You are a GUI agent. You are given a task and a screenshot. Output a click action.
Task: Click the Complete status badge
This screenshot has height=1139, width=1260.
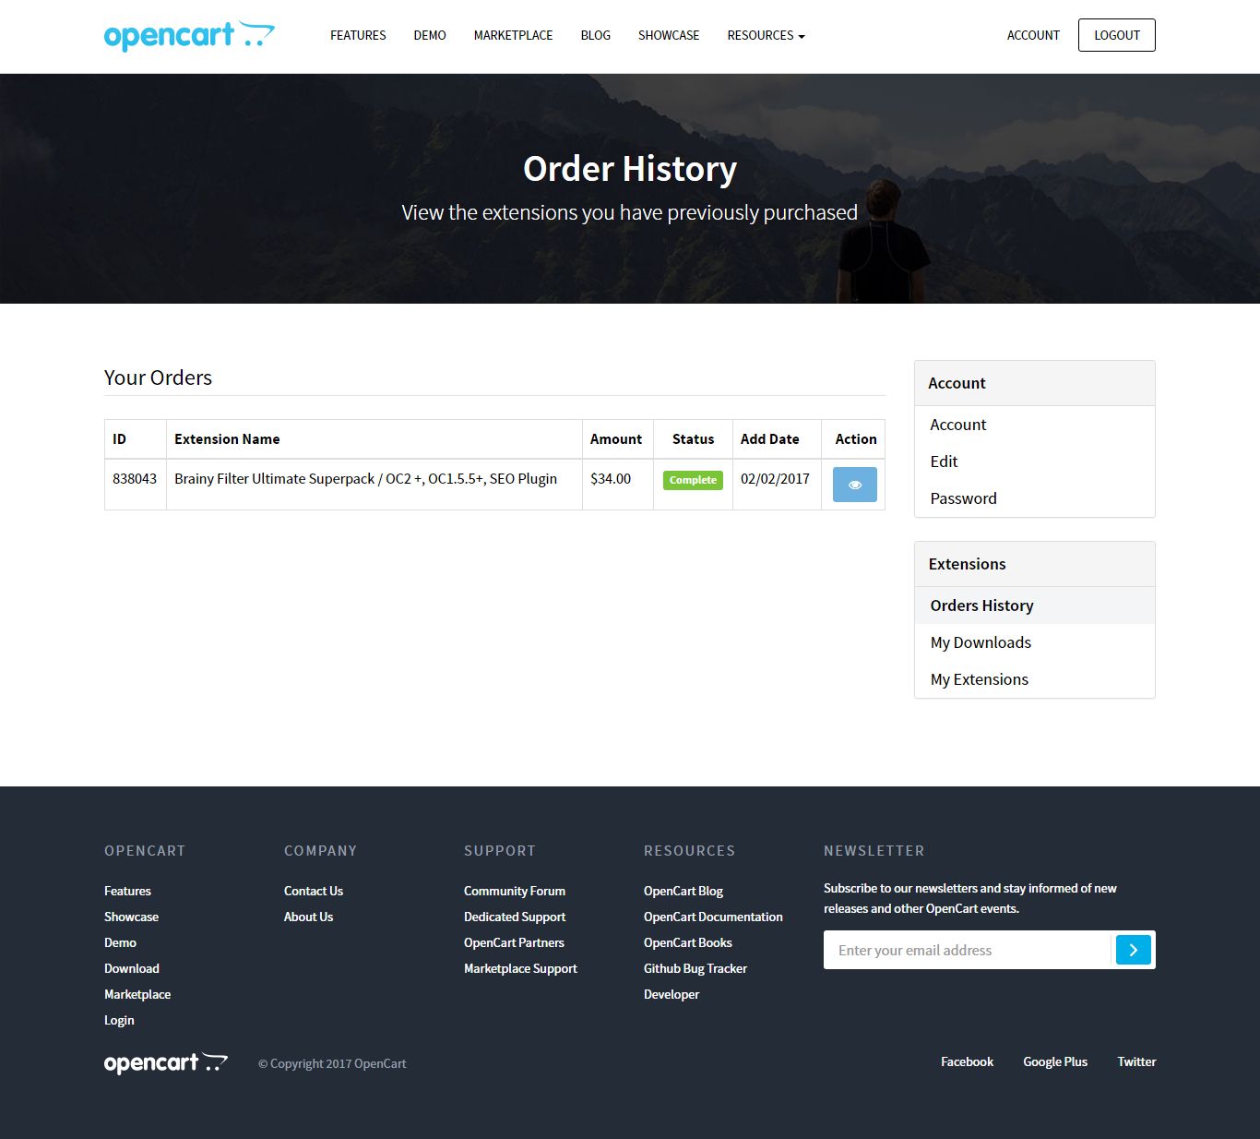coord(693,480)
